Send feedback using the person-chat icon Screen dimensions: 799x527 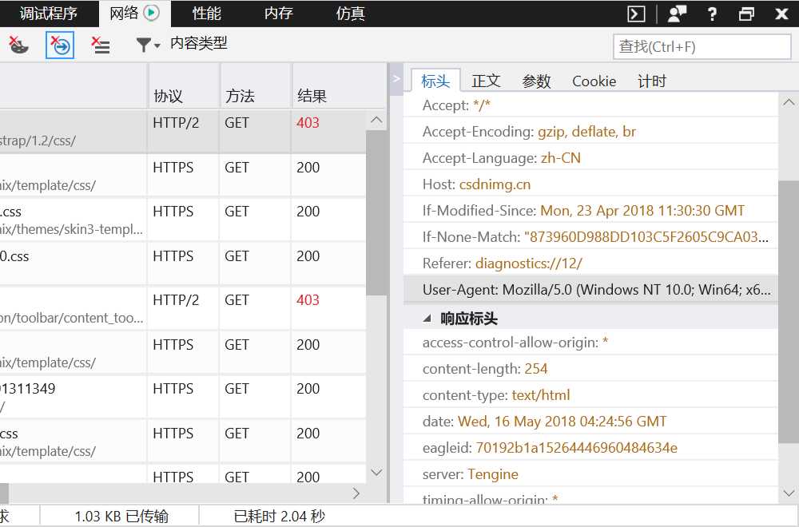click(x=677, y=14)
